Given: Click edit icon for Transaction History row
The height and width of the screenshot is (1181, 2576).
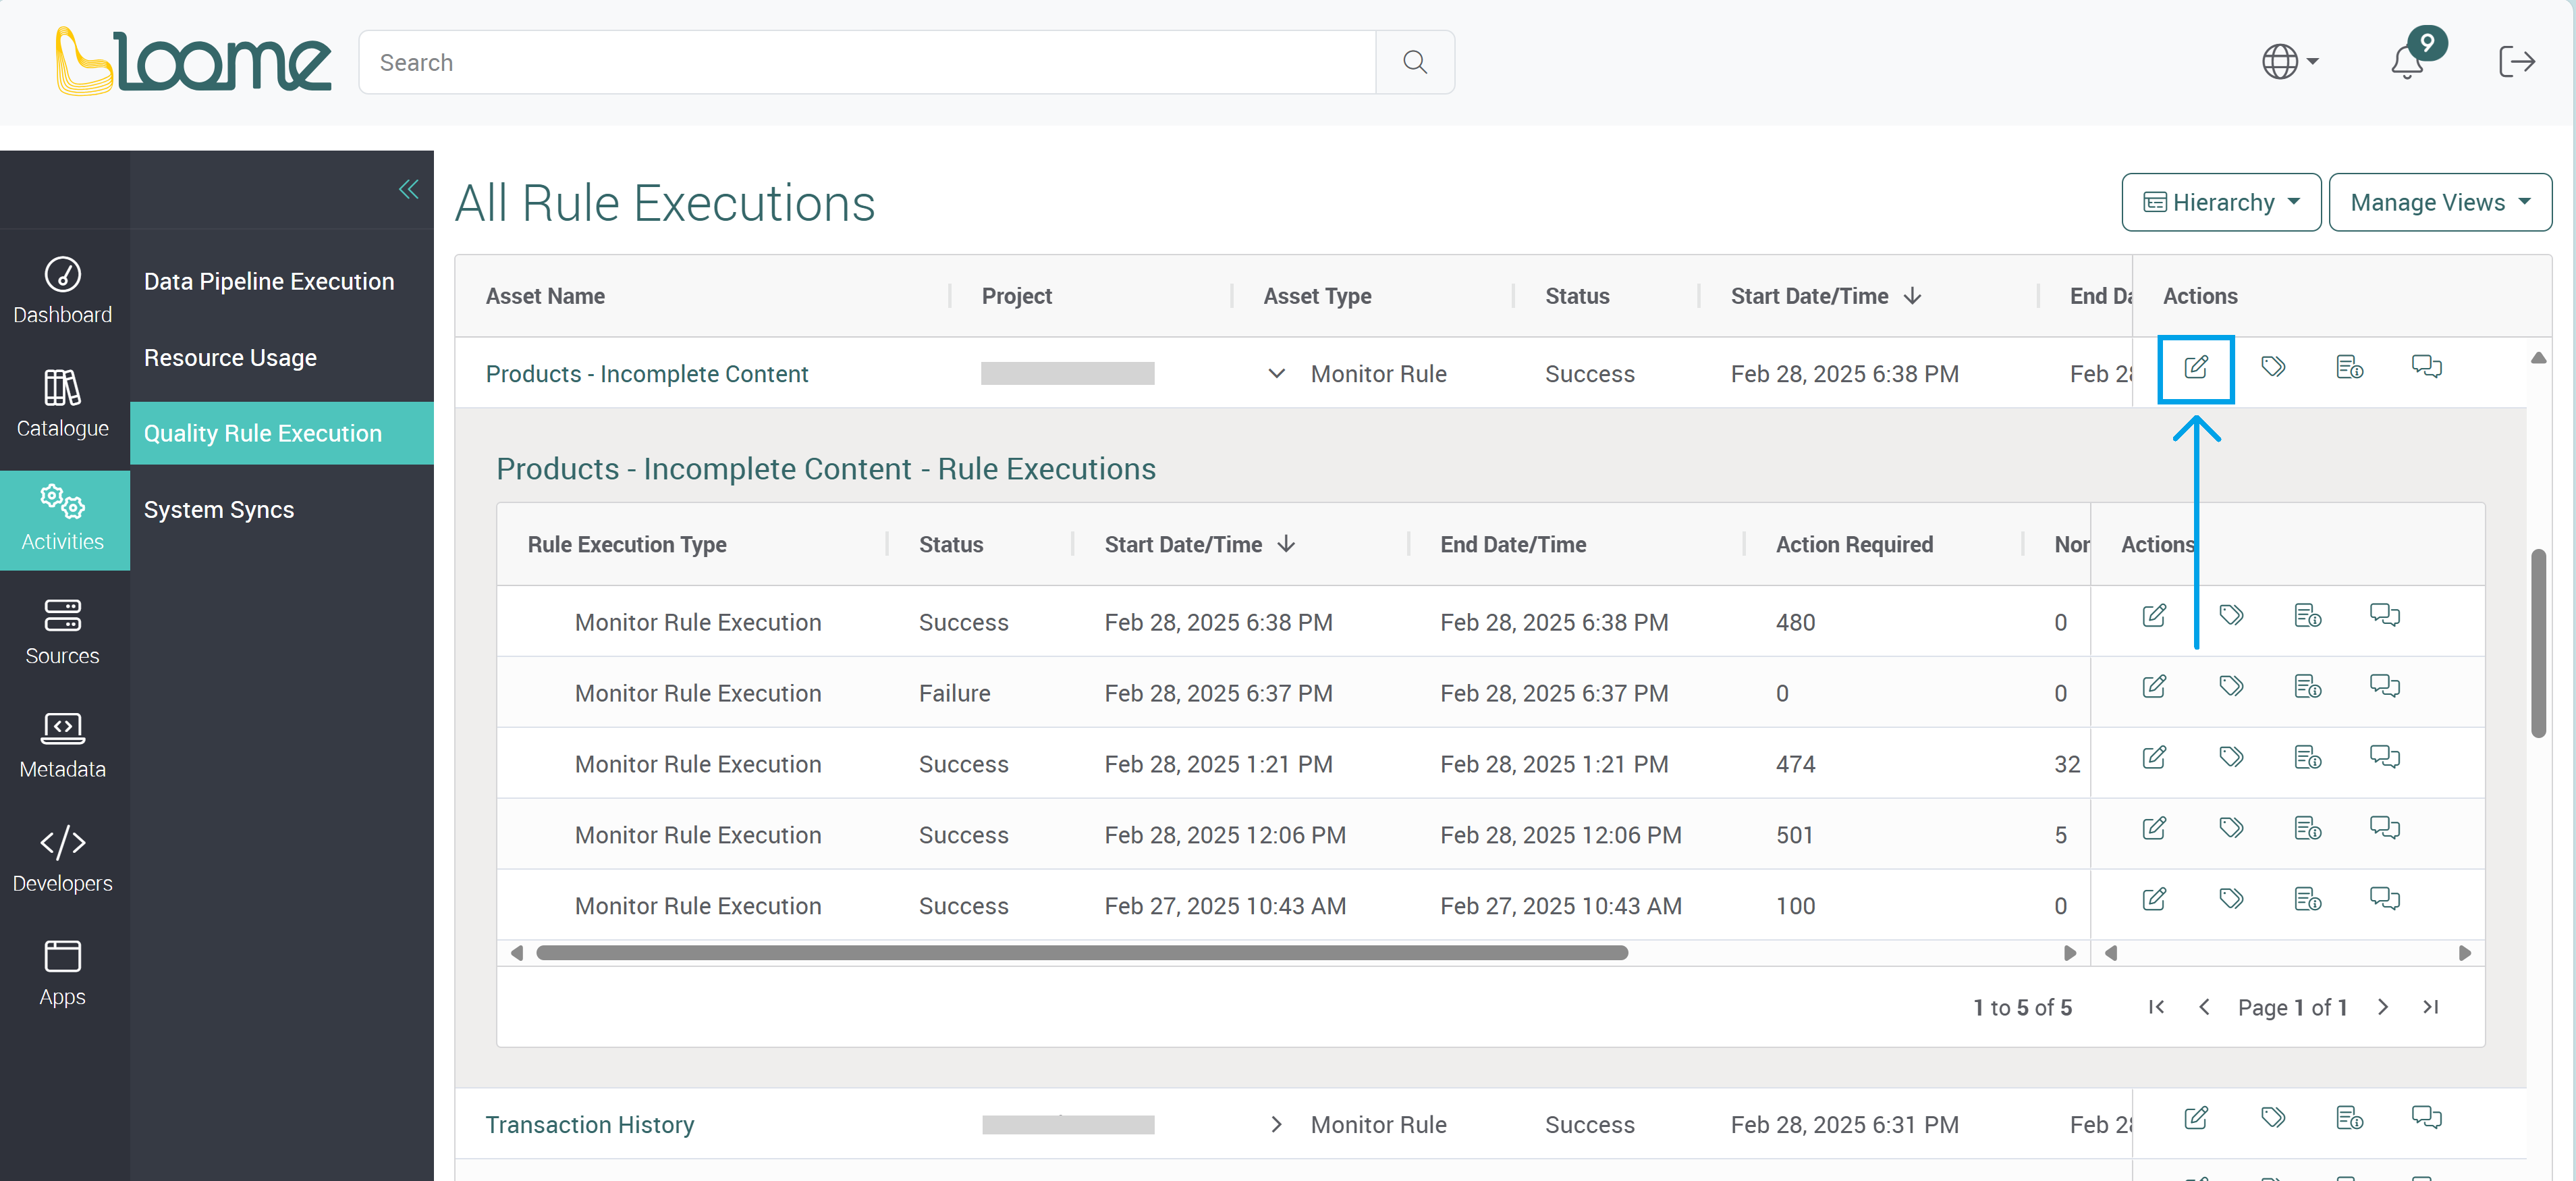Looking at the screenshot, I should [2196, 1118].
